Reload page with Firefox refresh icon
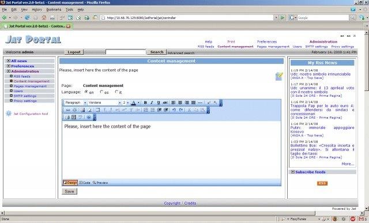Image resolution: width=369 pixels, height=223 pixels. tap(27, 18)
